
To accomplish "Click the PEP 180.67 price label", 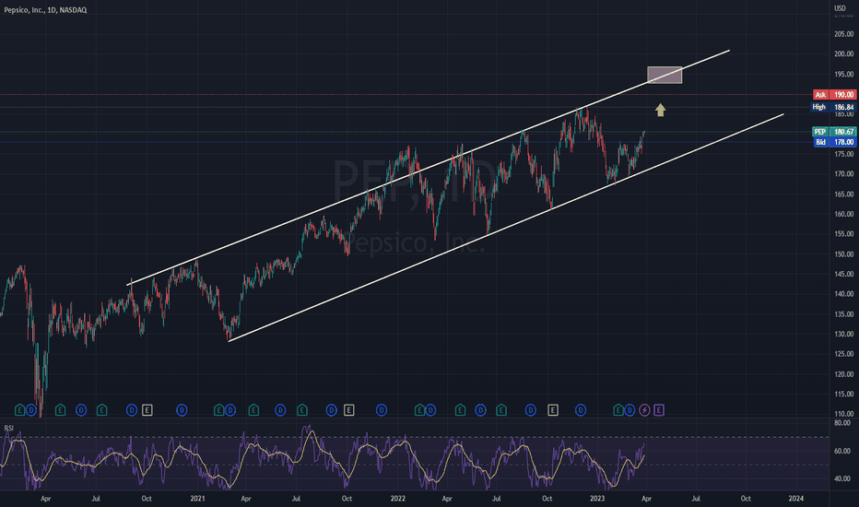I will pyautogui.click(x=834, y=132).
